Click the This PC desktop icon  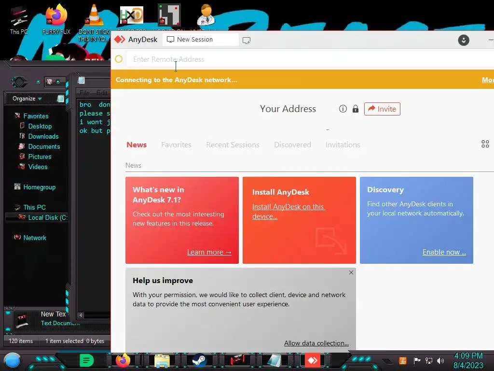pos(19,19)
